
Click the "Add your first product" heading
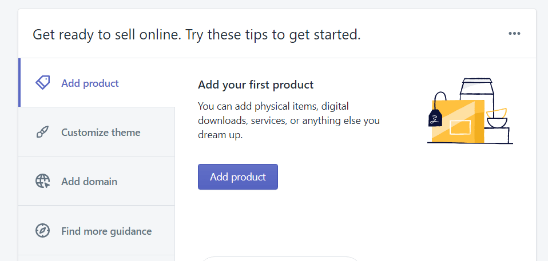pos(256,85)
